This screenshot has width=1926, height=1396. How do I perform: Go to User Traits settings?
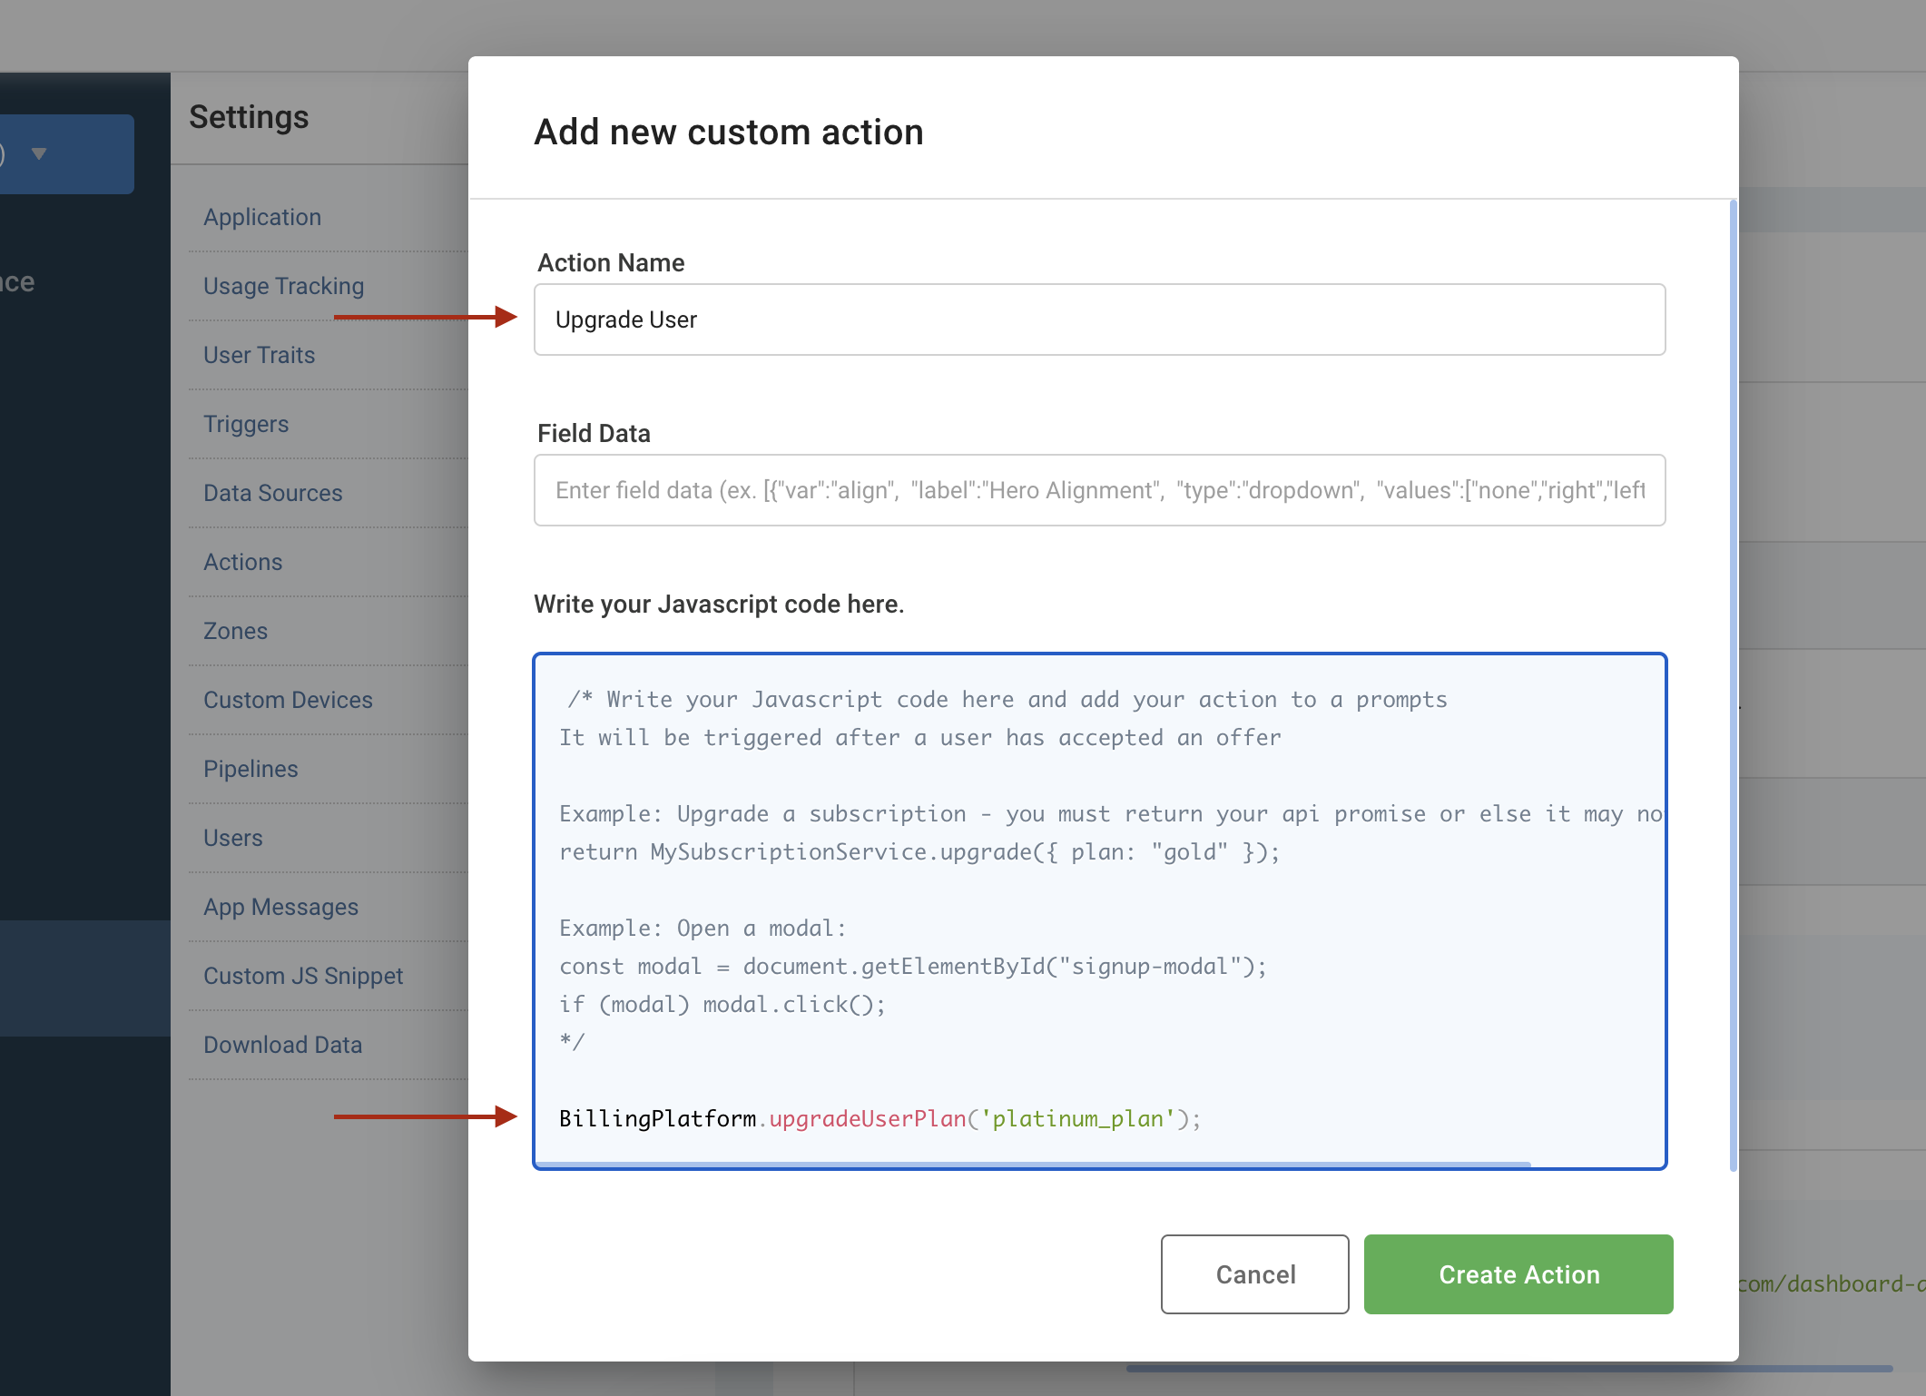point(259,355)
